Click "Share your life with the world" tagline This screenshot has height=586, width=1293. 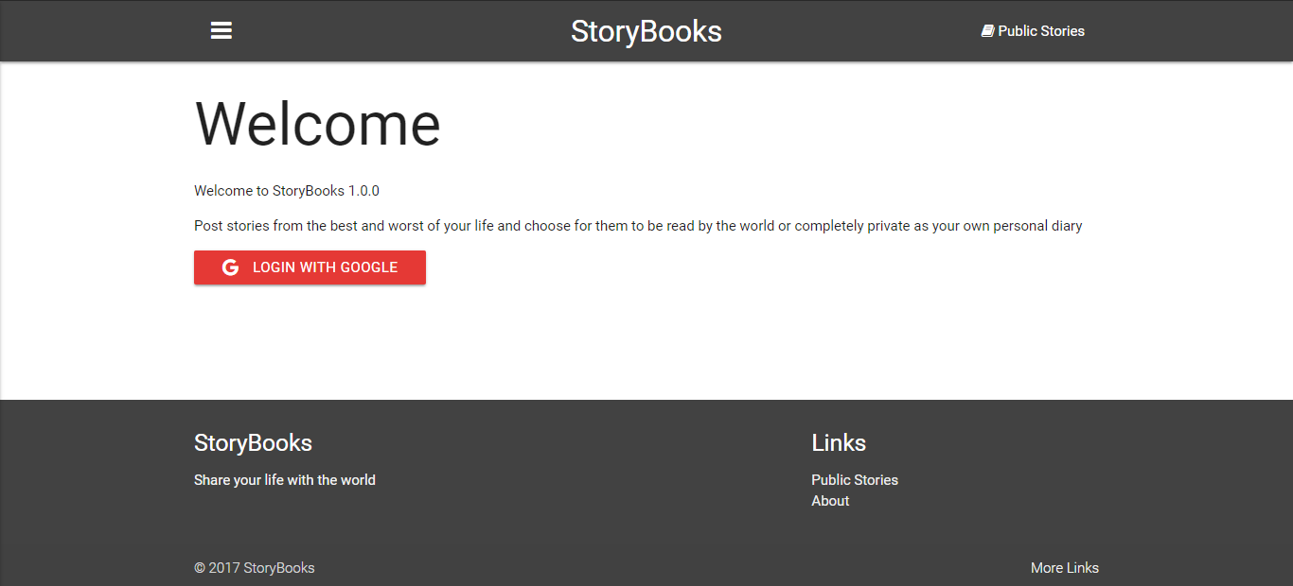[x=285, y=480]
